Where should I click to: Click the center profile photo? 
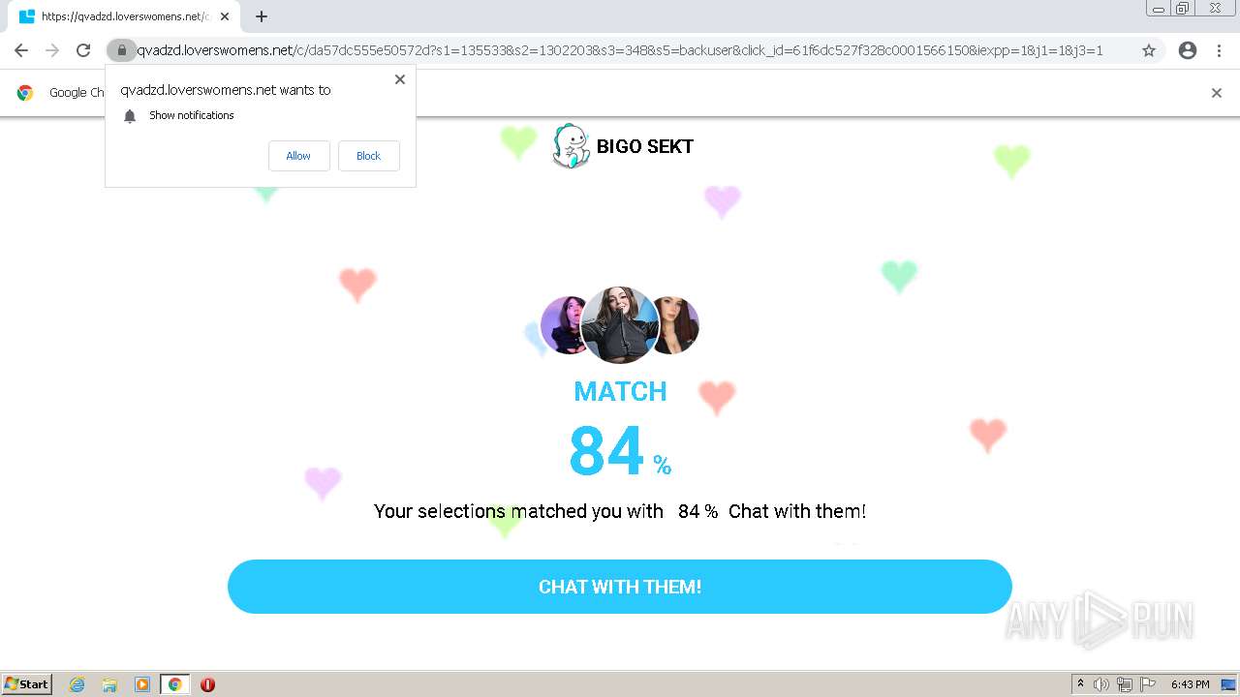tap(620, 324)
